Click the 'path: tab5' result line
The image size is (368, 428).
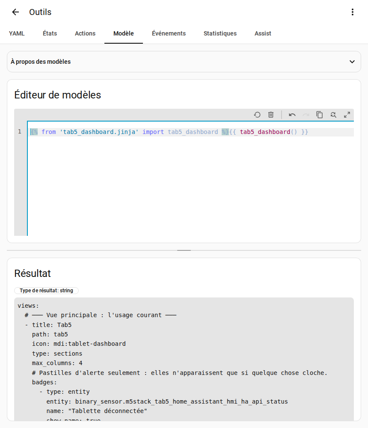tap(50, 334)
